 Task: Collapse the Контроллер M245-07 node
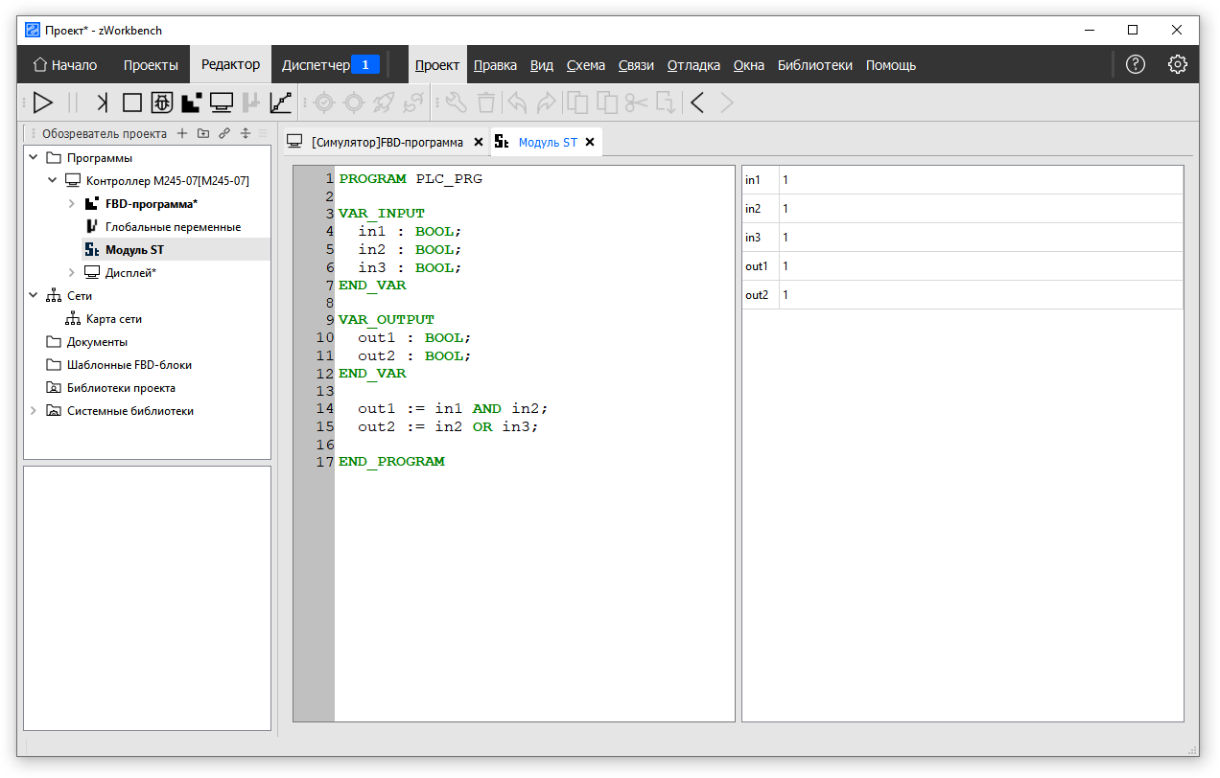(53, 181)
